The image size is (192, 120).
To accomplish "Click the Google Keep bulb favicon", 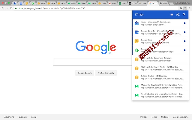I will (136, 41).
